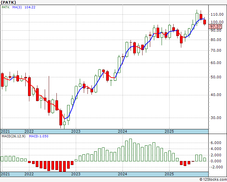
Task: Select the moving average value 104.22
Action: [30, 7]
